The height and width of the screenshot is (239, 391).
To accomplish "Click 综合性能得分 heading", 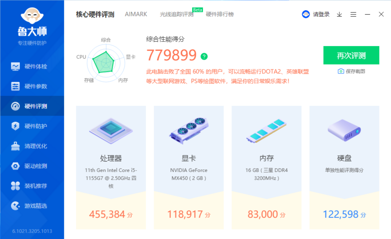I will [x=165, y=39].
